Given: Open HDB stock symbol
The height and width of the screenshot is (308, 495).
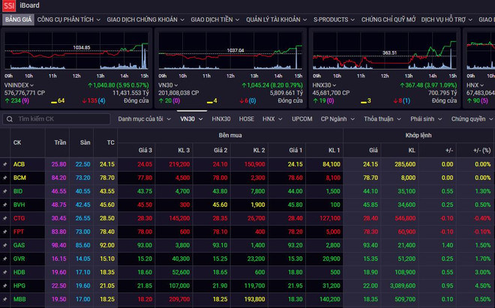Looking at the screenshot, I should [19, 272].
